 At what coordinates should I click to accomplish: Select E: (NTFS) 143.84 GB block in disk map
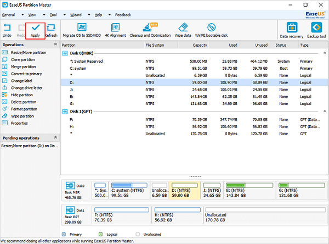coord(249,191)
